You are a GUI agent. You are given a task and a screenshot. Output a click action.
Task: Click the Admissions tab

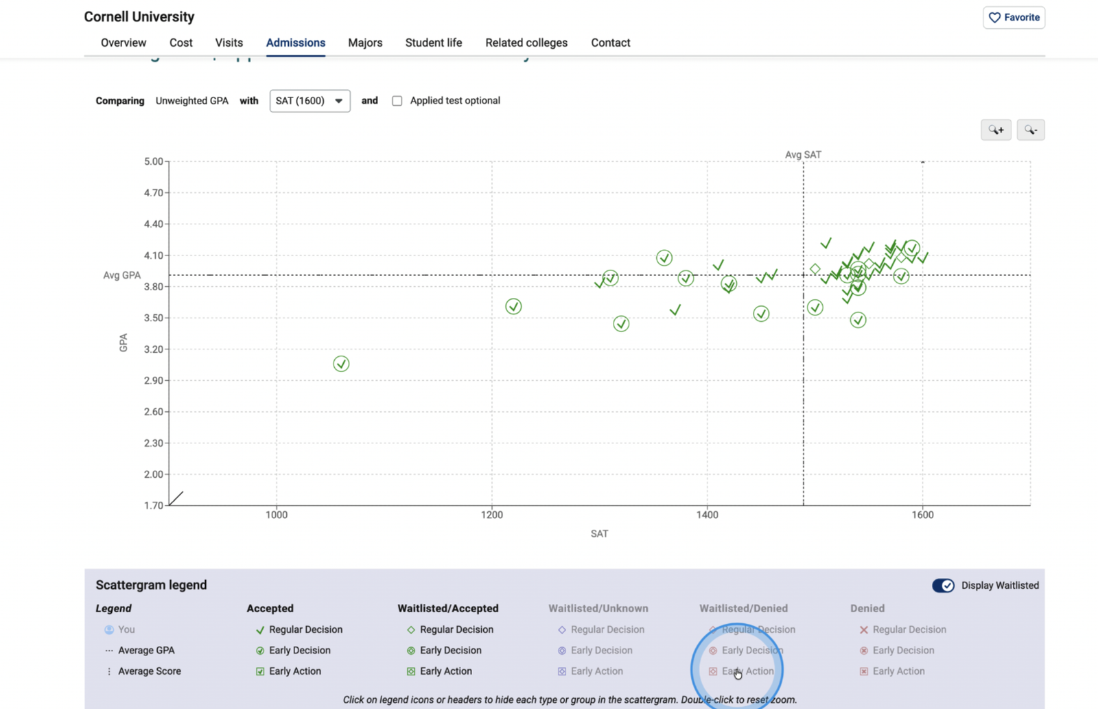(296, 43)
